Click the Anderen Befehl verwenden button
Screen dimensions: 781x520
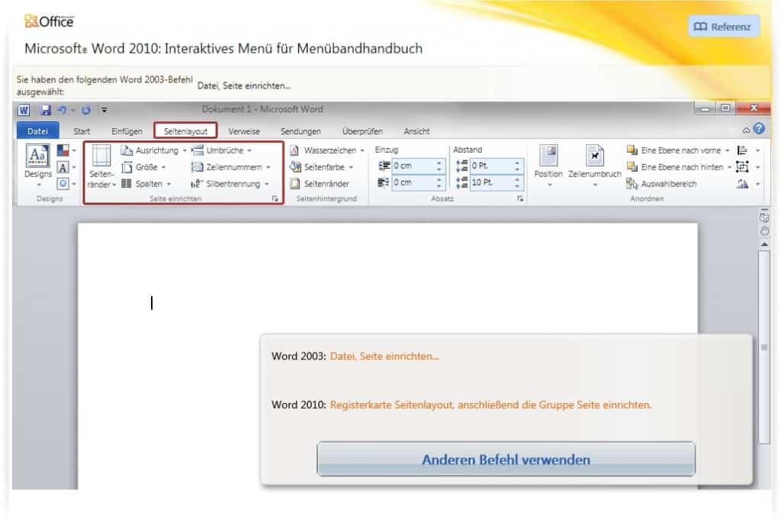pyautogui.click(x=506, y=459)
